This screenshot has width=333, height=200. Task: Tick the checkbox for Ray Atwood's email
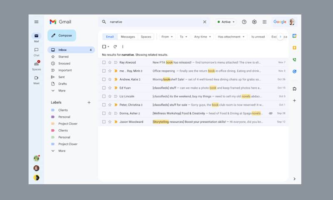click(x=104, y=62)
